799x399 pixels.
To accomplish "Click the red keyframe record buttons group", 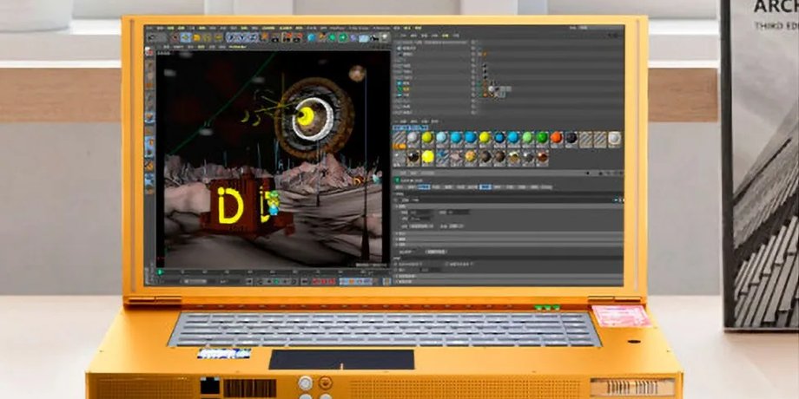I will [x=323, y=281].
